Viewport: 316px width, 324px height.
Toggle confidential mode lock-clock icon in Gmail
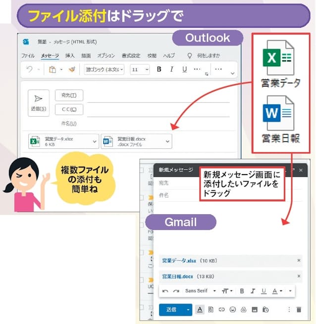pyautogui.click(x=265, y=310)
